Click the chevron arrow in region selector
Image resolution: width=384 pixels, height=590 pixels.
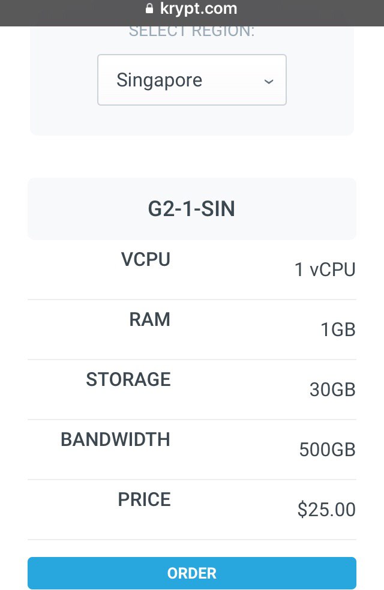pos(269,81)
